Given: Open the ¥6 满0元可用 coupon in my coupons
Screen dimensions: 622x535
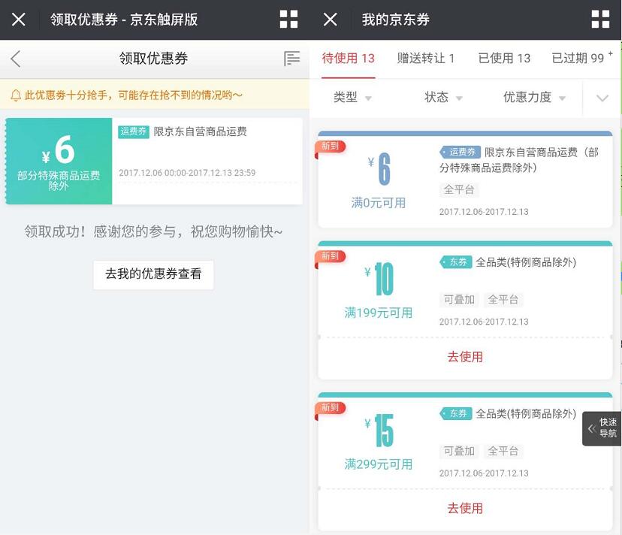Looking at the screenshot, I should pos(465,180).
